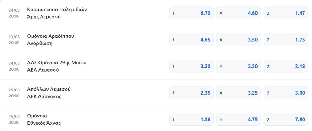Open the Ομόνοια Αραδίππου vs Ανόρθωση match
Screen dimensions: 312x131
click(51, 40)
